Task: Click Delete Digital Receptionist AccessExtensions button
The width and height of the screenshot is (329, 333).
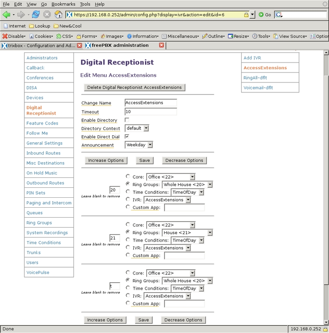Action: 134,88
